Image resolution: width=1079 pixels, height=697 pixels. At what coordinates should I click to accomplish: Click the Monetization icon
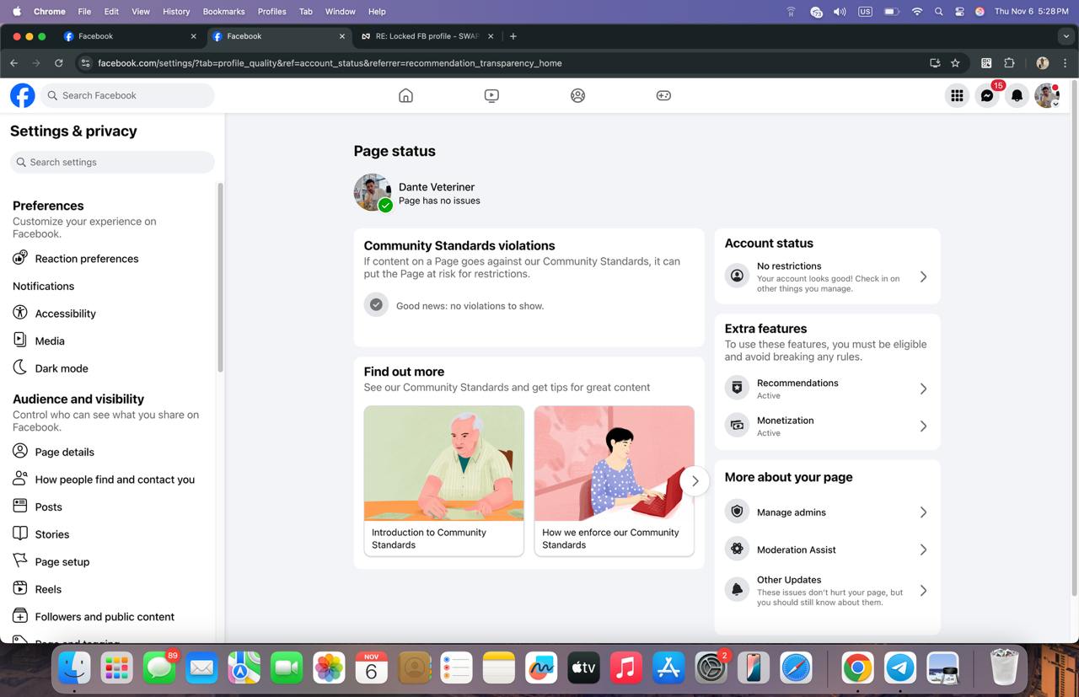coord(737,426)
